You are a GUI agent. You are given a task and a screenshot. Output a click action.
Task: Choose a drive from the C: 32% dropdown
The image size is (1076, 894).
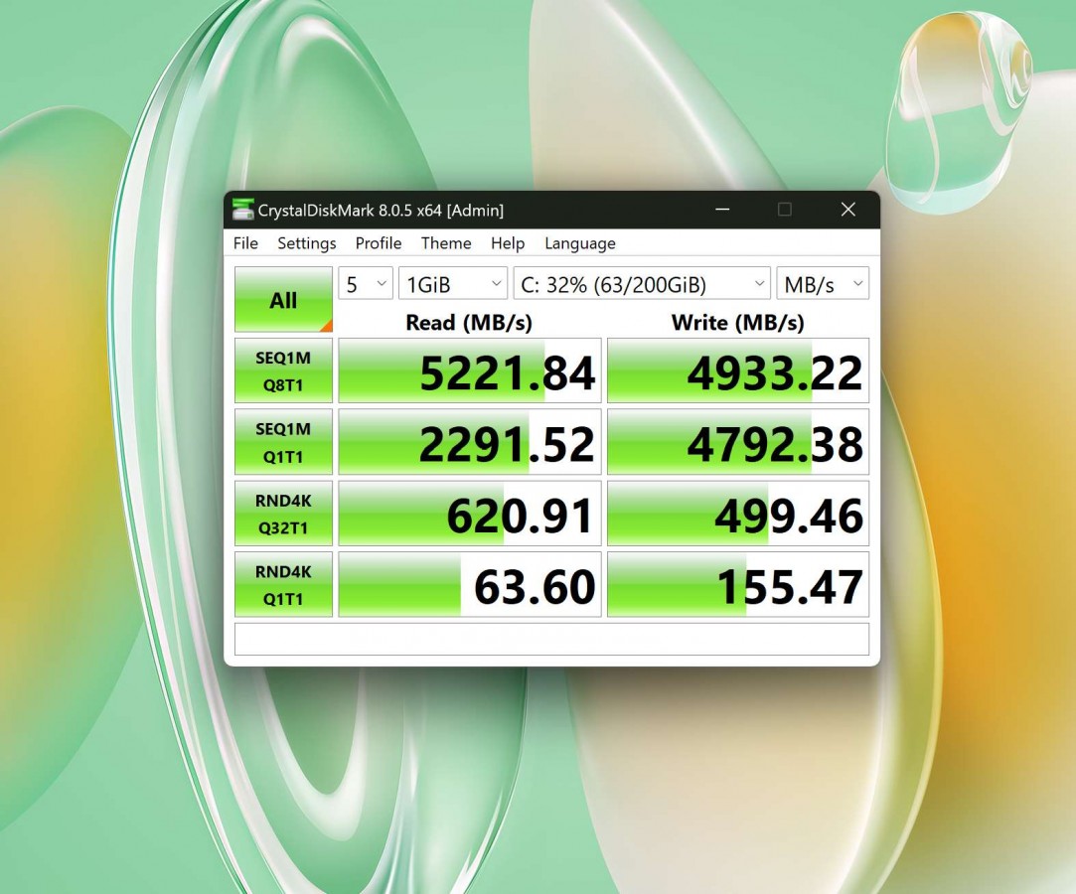click(x=642, y=283)
